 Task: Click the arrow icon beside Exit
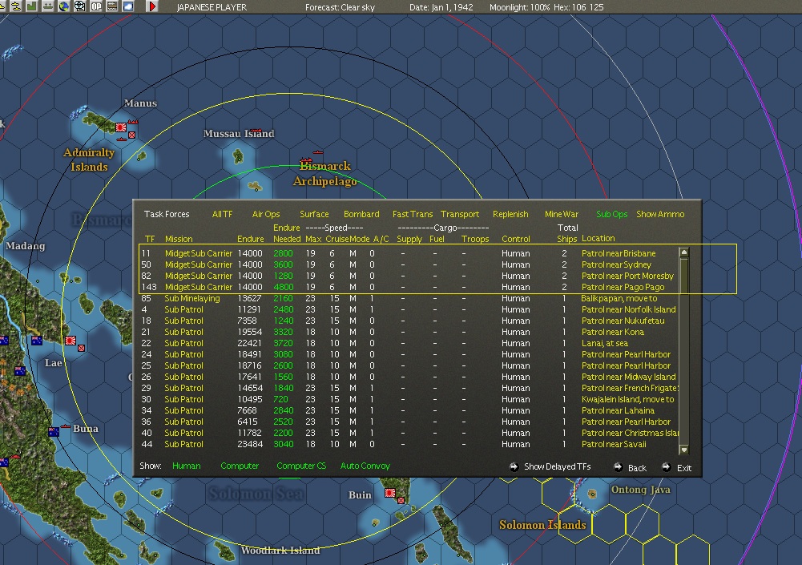coord(667,466)
